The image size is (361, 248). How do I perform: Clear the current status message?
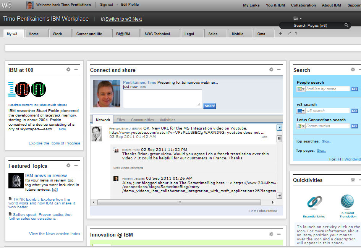pyautogui.click(x=143, y=87)
